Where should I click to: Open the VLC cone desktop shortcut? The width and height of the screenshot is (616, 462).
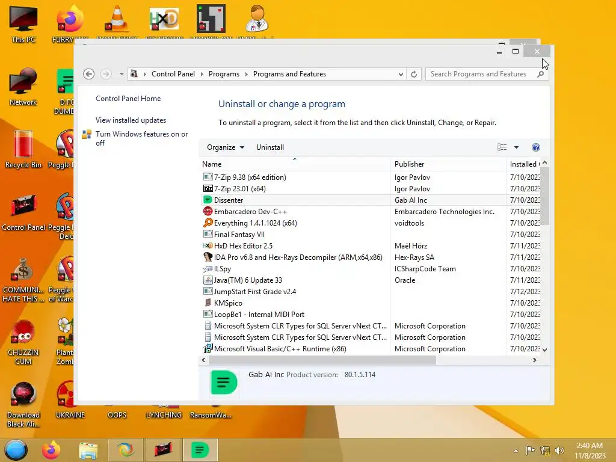[x=117, y=20]
